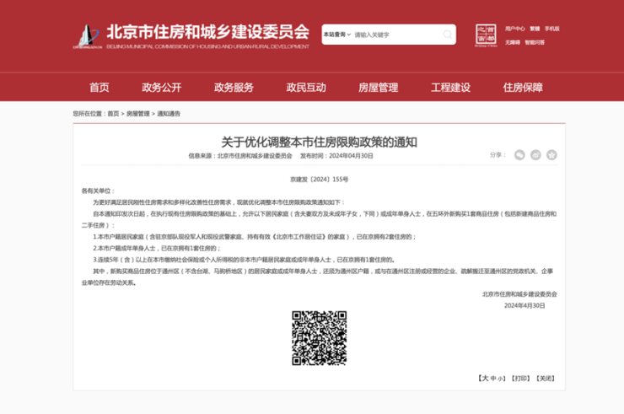Click the search magnifier icon
The width and height of the screenshot is (624, 414).
pyautogui.click(x=447, y=35)
